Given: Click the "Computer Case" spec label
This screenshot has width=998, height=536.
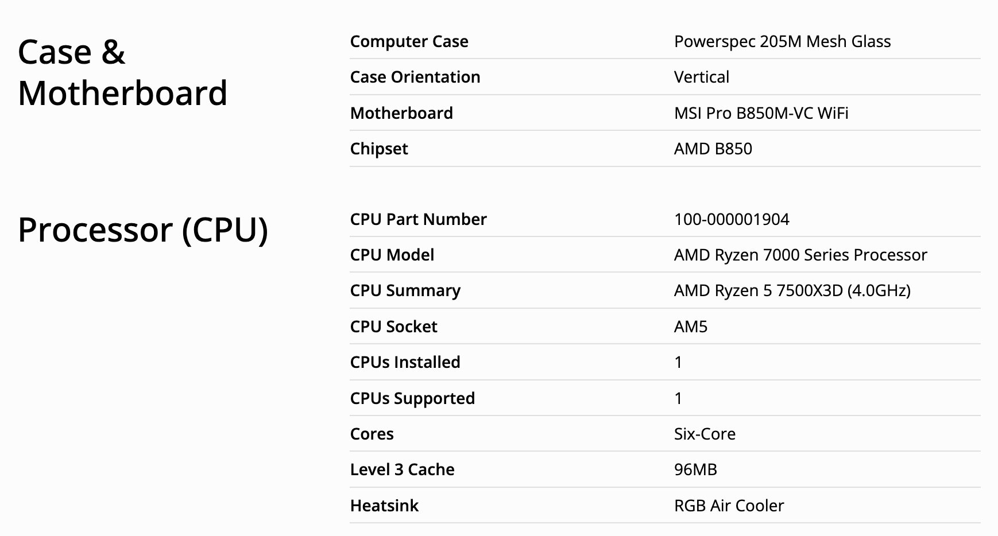Looking at the screenshot, I should click(409, 41).
